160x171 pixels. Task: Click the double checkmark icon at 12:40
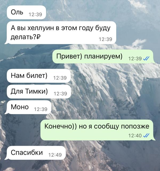(x=146, y=135)
